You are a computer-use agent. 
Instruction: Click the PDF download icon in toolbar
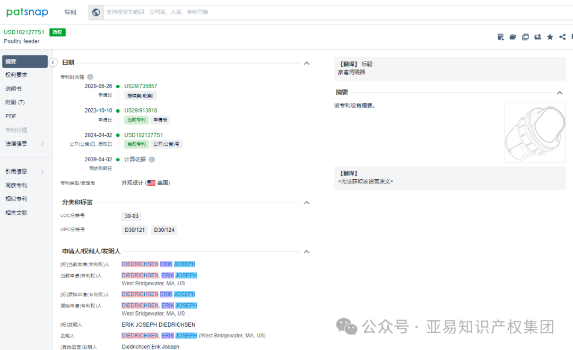tap(500, 37)
